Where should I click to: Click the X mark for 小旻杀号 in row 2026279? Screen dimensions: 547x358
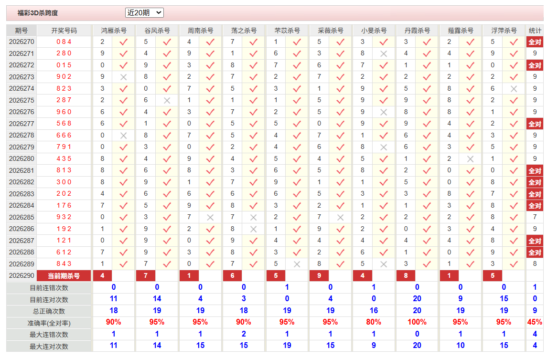(x=384, y=147)
